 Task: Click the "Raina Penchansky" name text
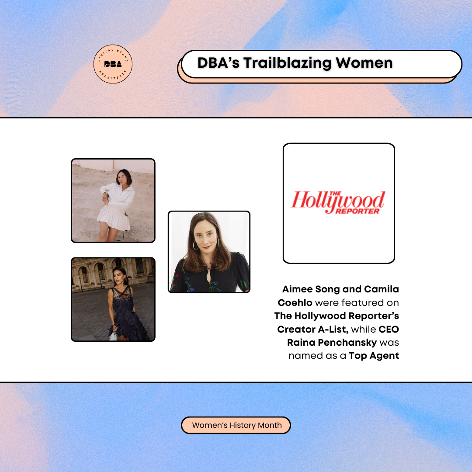point(332,342)
